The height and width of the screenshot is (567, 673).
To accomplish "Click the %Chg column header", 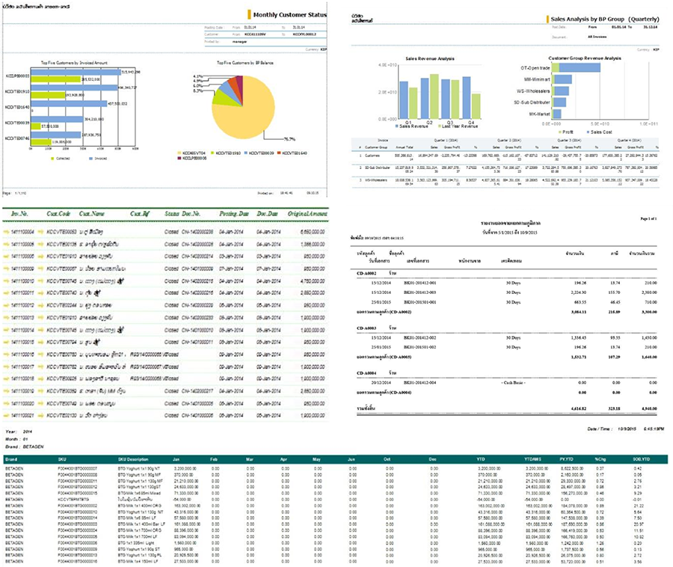I will [600, 459].
